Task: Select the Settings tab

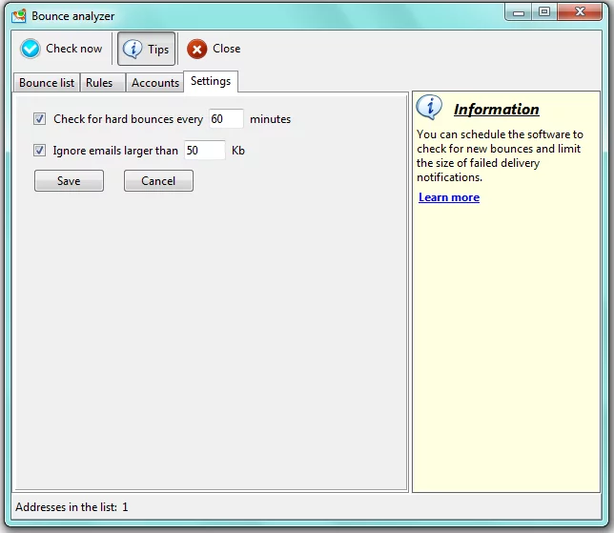Action: pyautogui.click(x=211, y=82)
